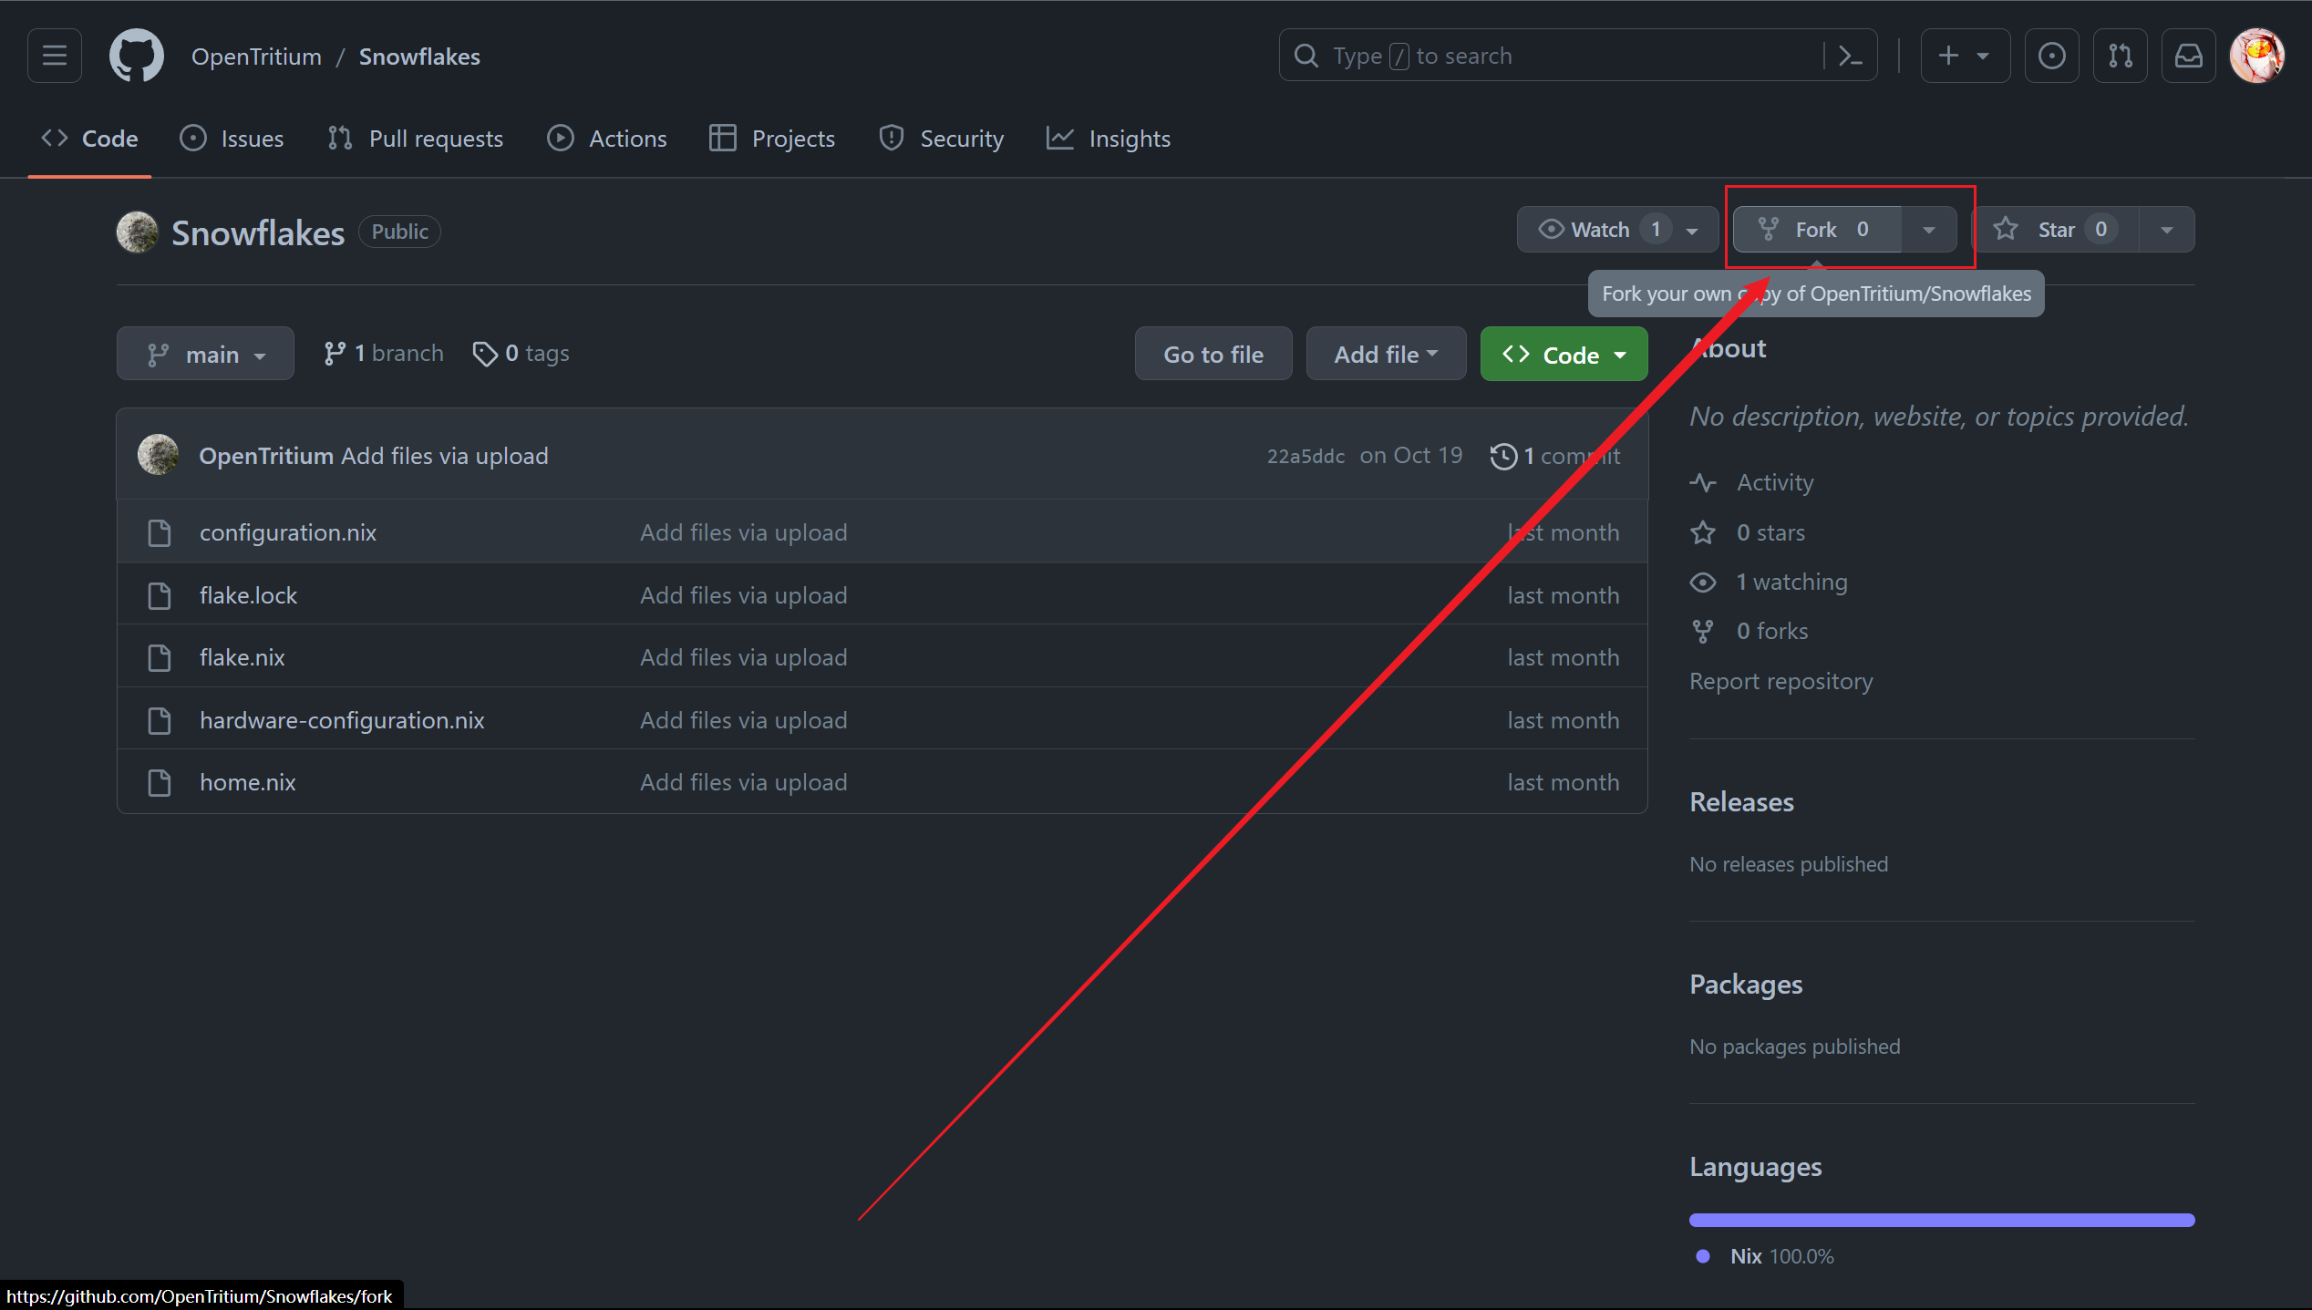The image size is (2312, 1310).
Task: Click the tag icon next to 0 tags
Action: click(x=485, y=354)
